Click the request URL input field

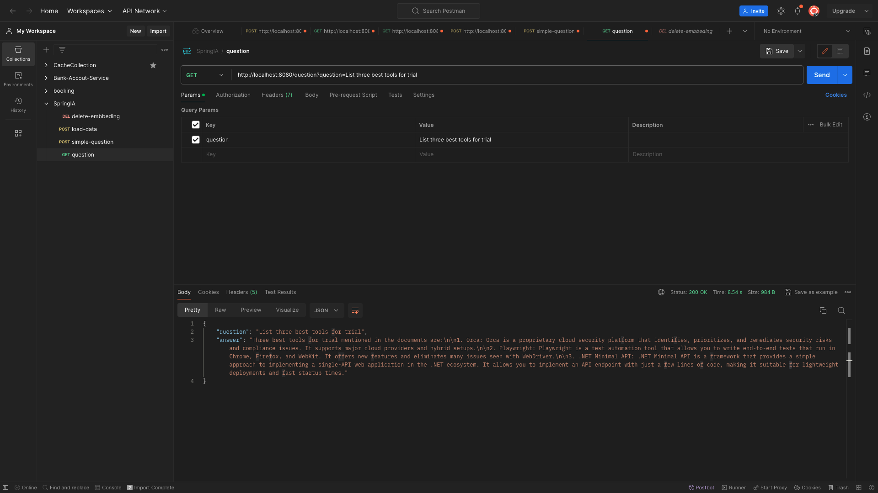pos(503,75)
